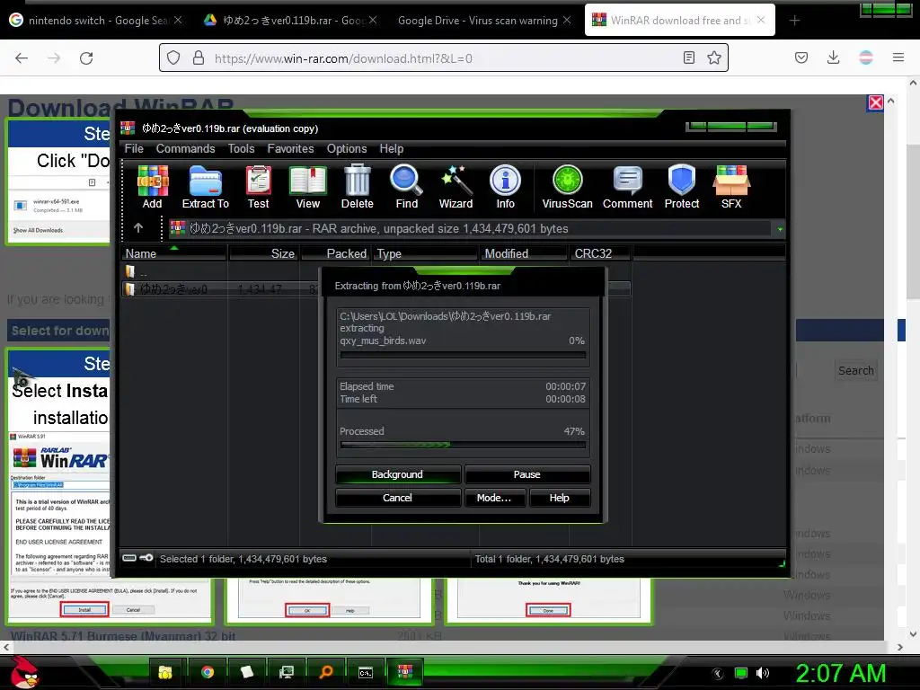Click the volume speaker tray icon

pyautogui.click(x=763, y=673)
